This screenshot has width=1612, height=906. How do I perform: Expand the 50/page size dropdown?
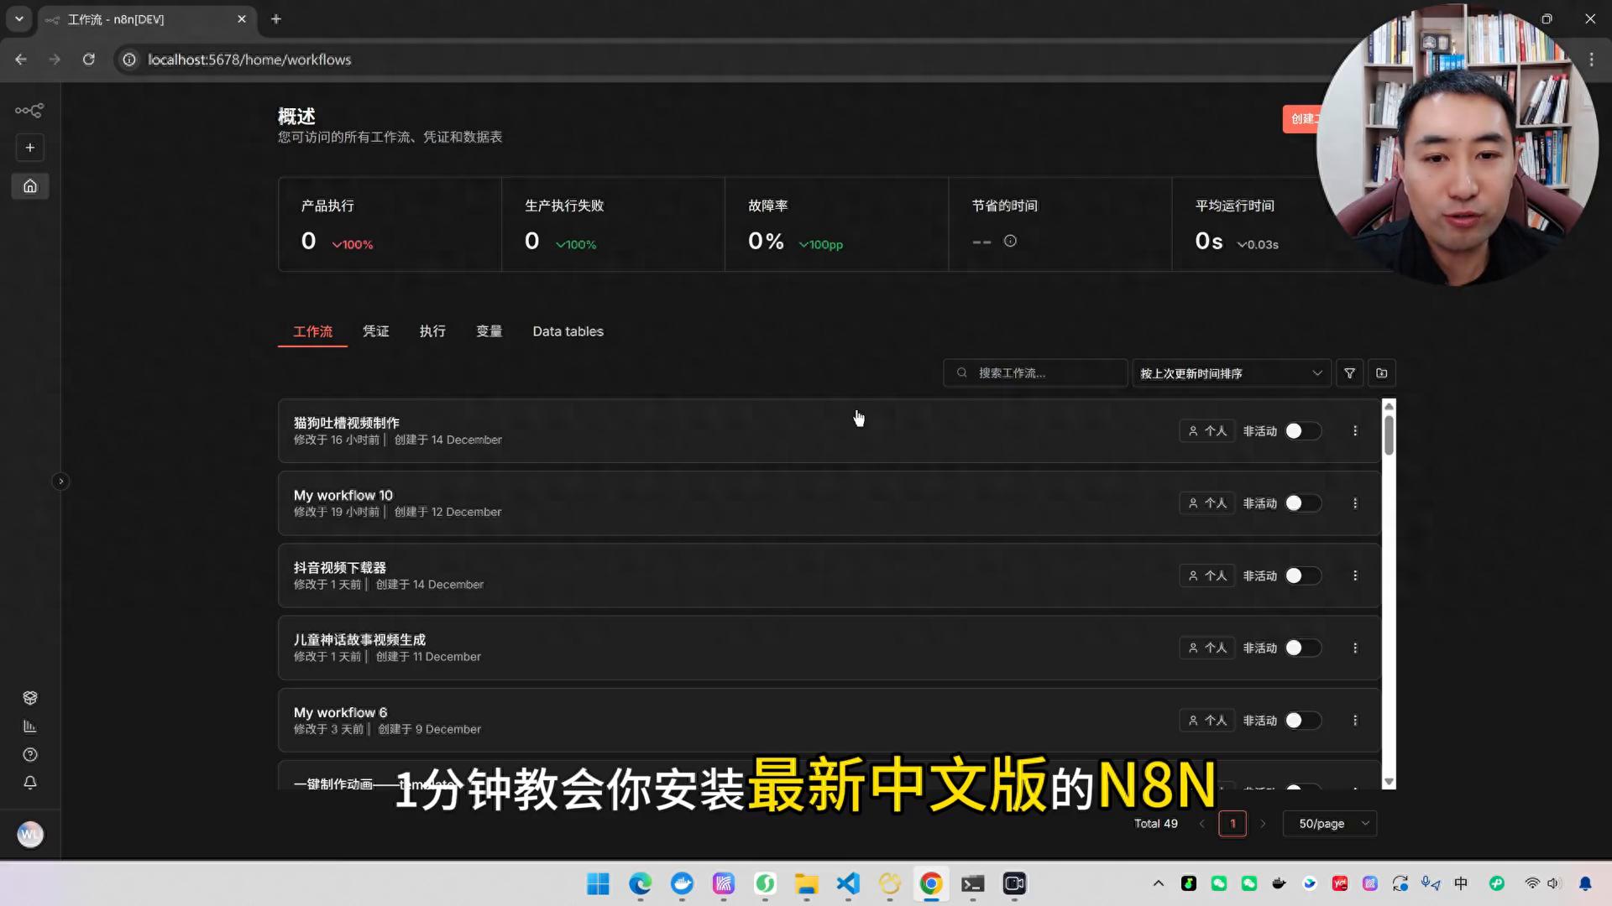click(1331, 824)
